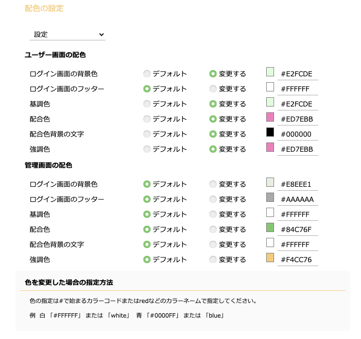Click the black swatch for 配合色背景の文字
Screen dimensions: 361x339
click(x=270, y=132)
